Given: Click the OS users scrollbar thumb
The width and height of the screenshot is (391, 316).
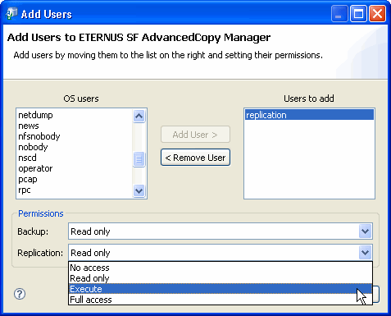Looking at the screenshot, I should [139, 159].
